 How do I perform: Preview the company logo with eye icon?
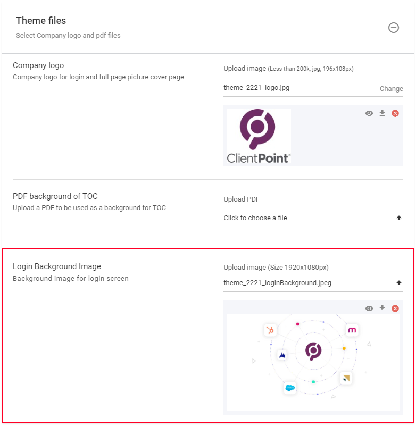point(369,113)
